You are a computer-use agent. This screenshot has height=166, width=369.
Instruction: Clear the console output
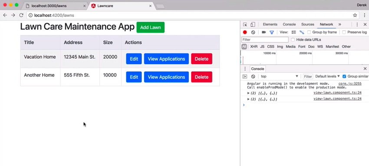click(253, 76)
